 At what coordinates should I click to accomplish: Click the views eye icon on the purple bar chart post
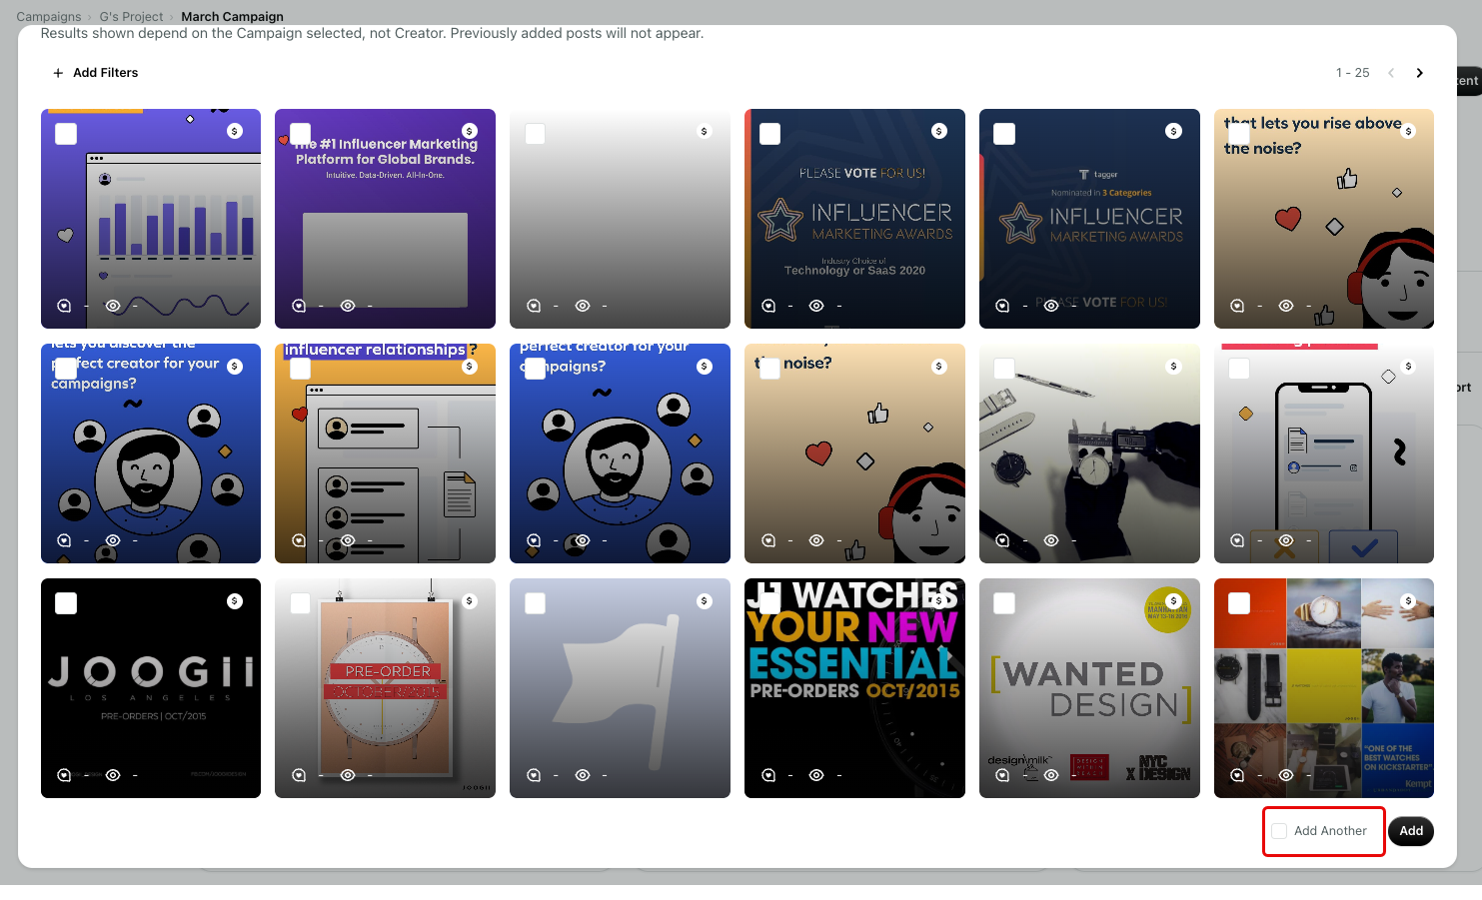click(x=113, y=306)
